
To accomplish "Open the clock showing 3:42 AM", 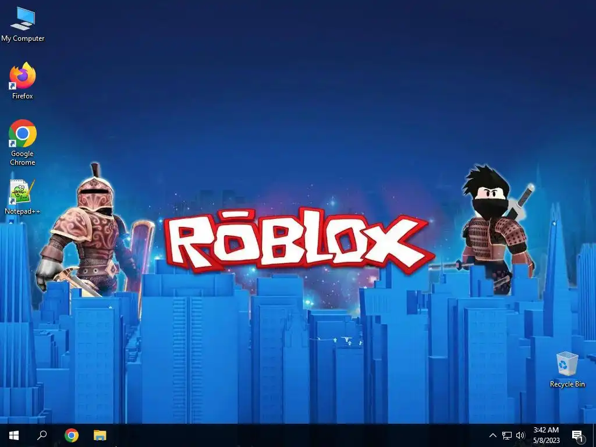I will (x=546, y=435).
